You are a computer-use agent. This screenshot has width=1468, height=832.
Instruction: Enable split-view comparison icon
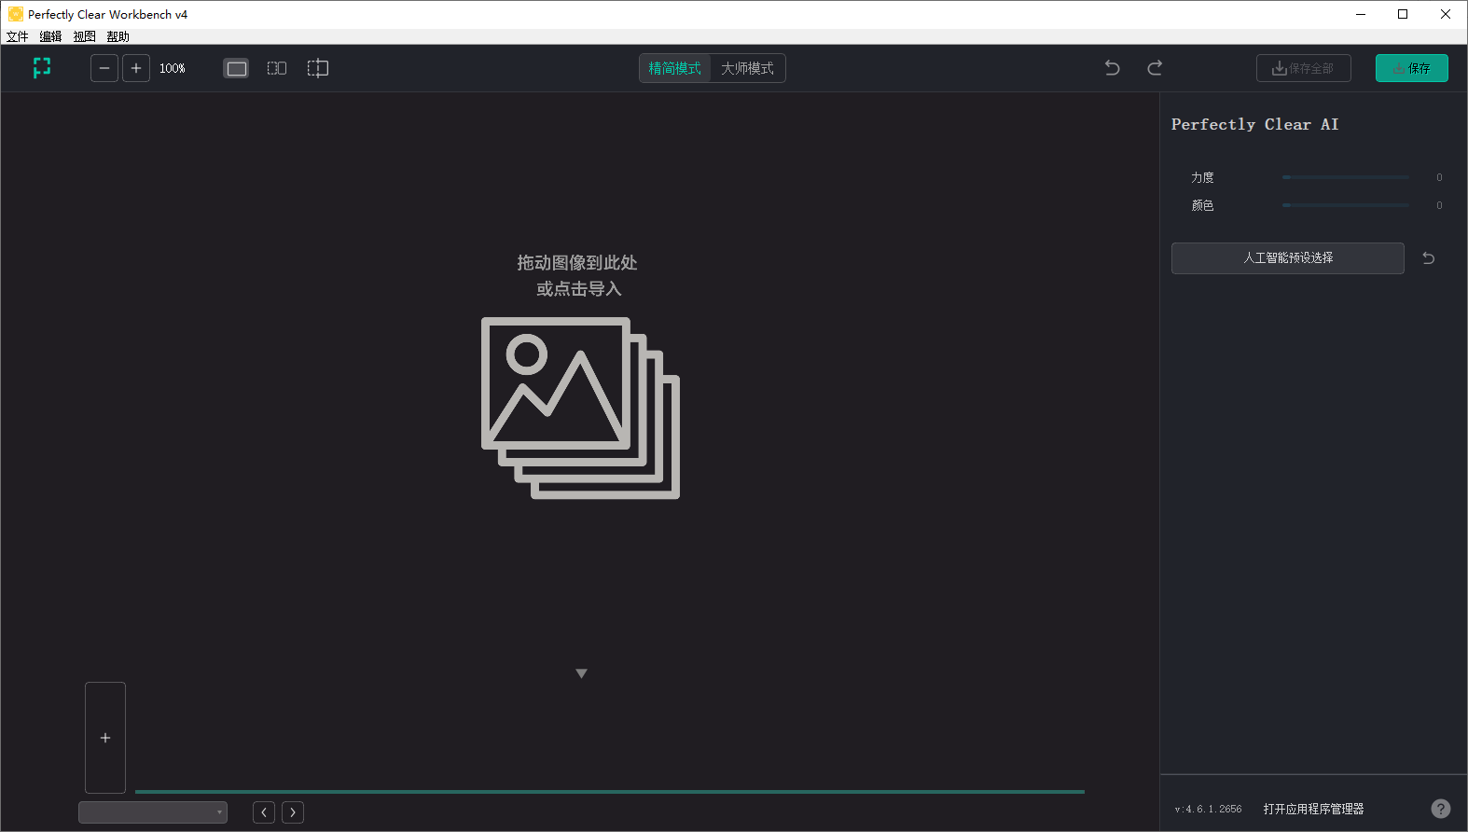318,68
